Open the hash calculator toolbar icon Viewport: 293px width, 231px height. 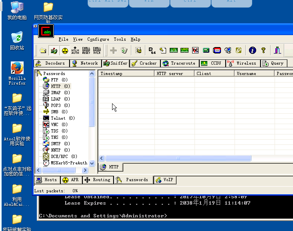206,50
